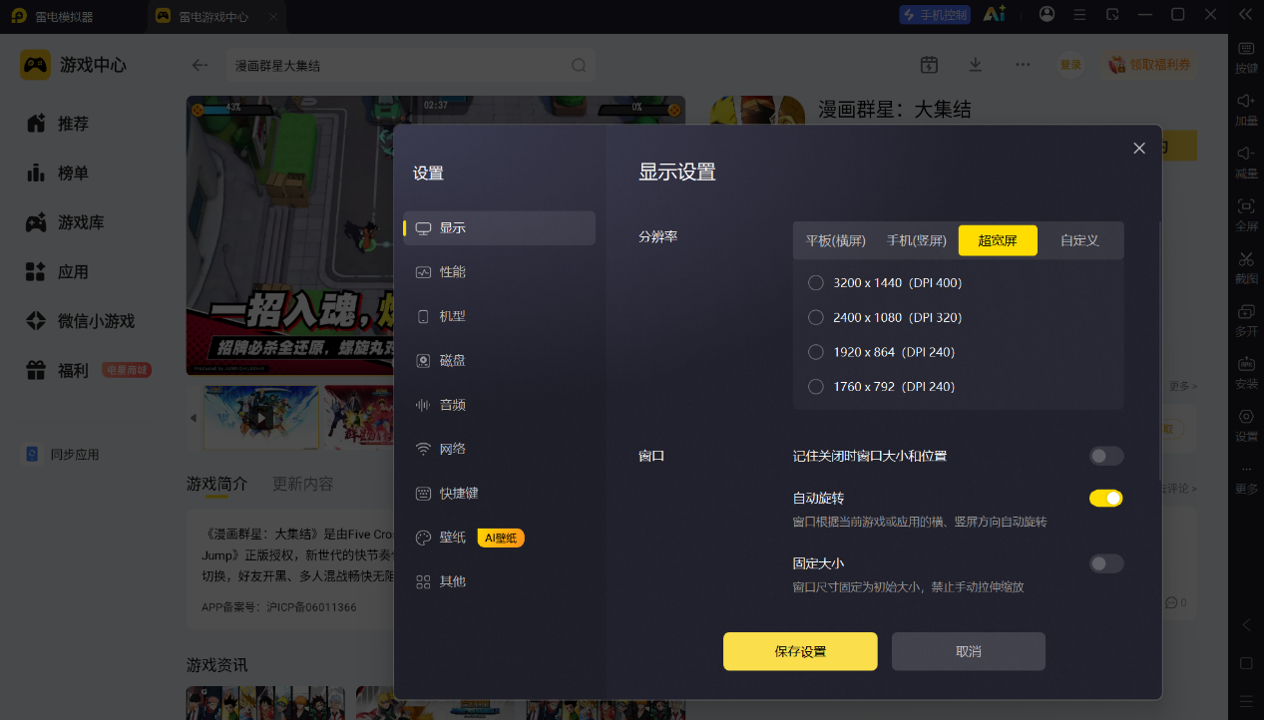
Task: Choose the 2400 x 1080 resolution option
Action: click(x=885, y=317)
